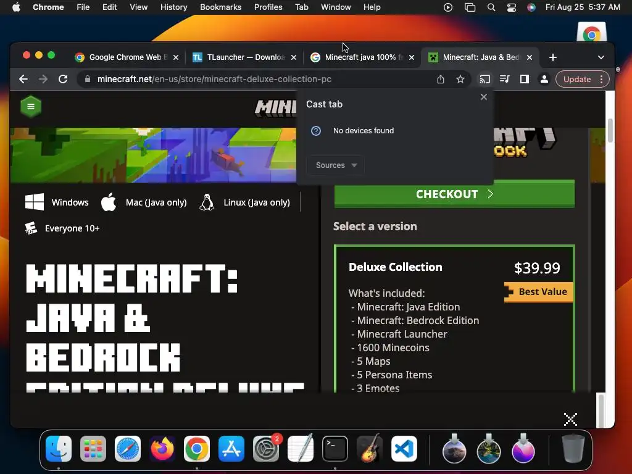Open the View menu
632x474 pixels.
pyautogui.click(x=139, y=7)
